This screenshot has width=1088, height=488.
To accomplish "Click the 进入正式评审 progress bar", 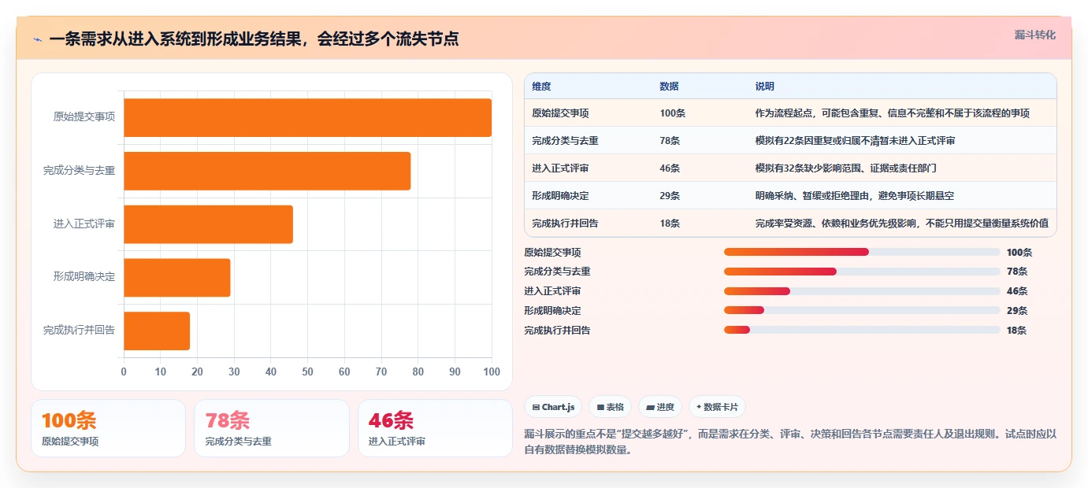I will [x=862, y=291].
